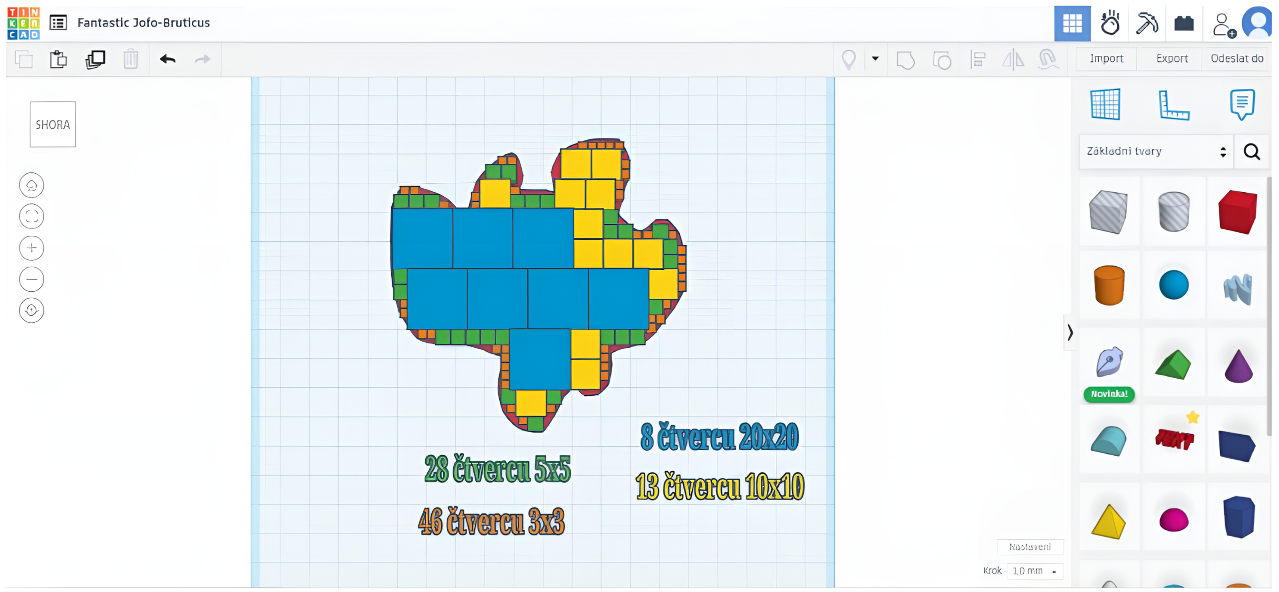
Task: Select the red box shape
Action: coord(1237,212)
